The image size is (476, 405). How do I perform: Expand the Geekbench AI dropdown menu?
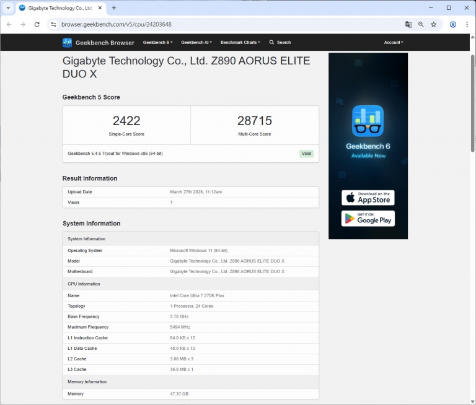pyautogui.click(x=196, y=43)
